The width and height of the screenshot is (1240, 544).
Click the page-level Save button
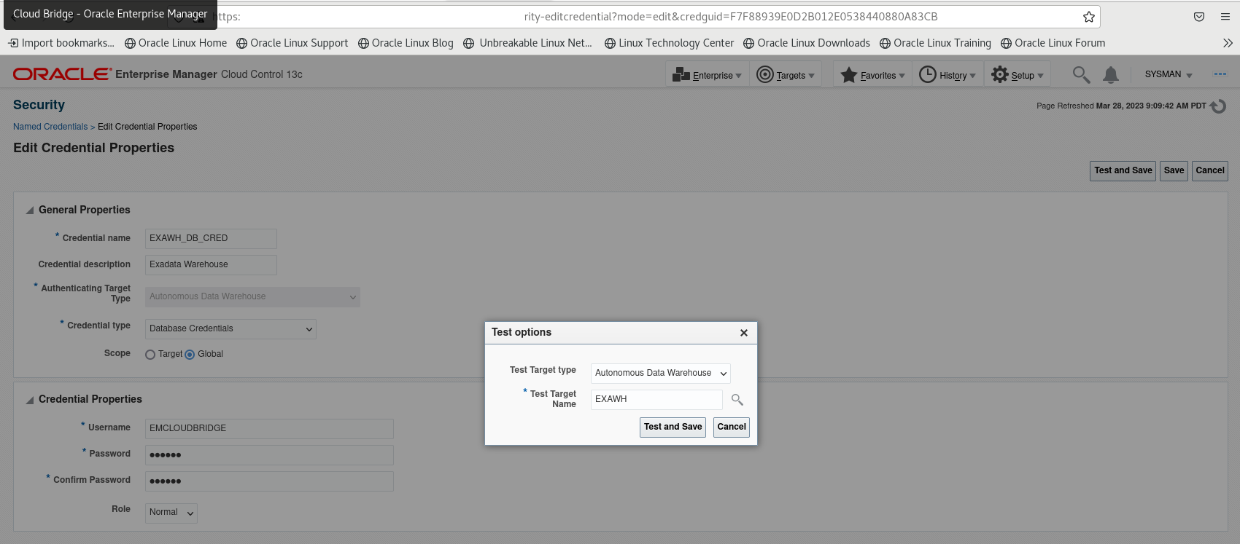1174,170
